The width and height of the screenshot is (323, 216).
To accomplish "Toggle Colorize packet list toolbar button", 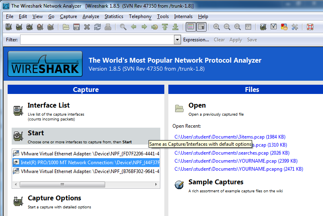I will click(x=191, y=27).
